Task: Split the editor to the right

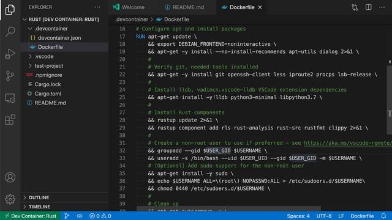Action: tap(368, 7)
